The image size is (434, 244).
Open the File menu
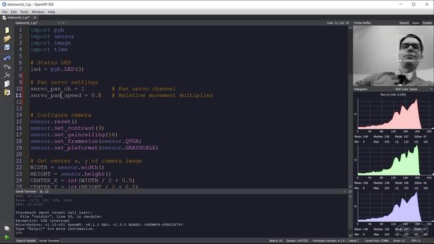tap(5, 12)
